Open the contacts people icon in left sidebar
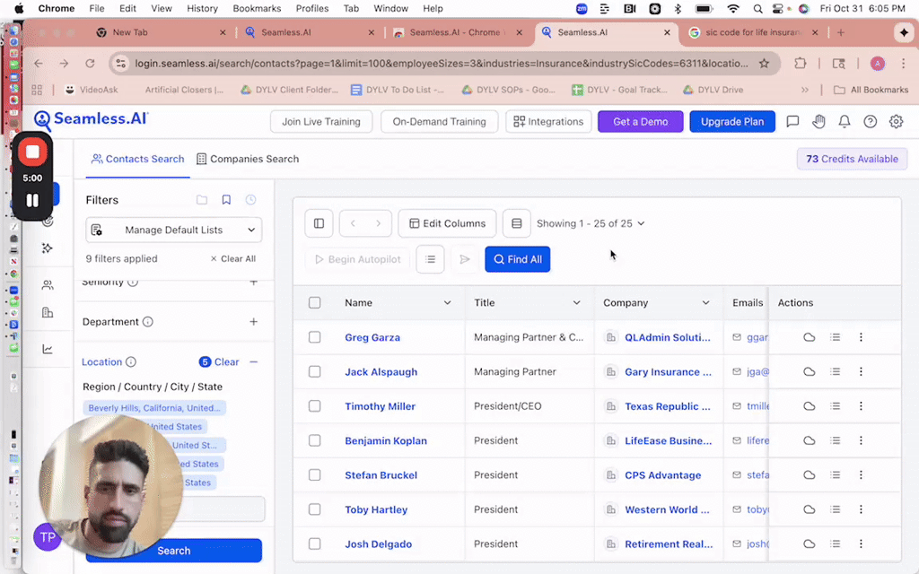This screenshot has width=919, height=574. pyautogui.click(x=48, y=285)
